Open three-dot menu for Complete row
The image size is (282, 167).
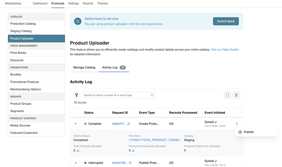237,124
